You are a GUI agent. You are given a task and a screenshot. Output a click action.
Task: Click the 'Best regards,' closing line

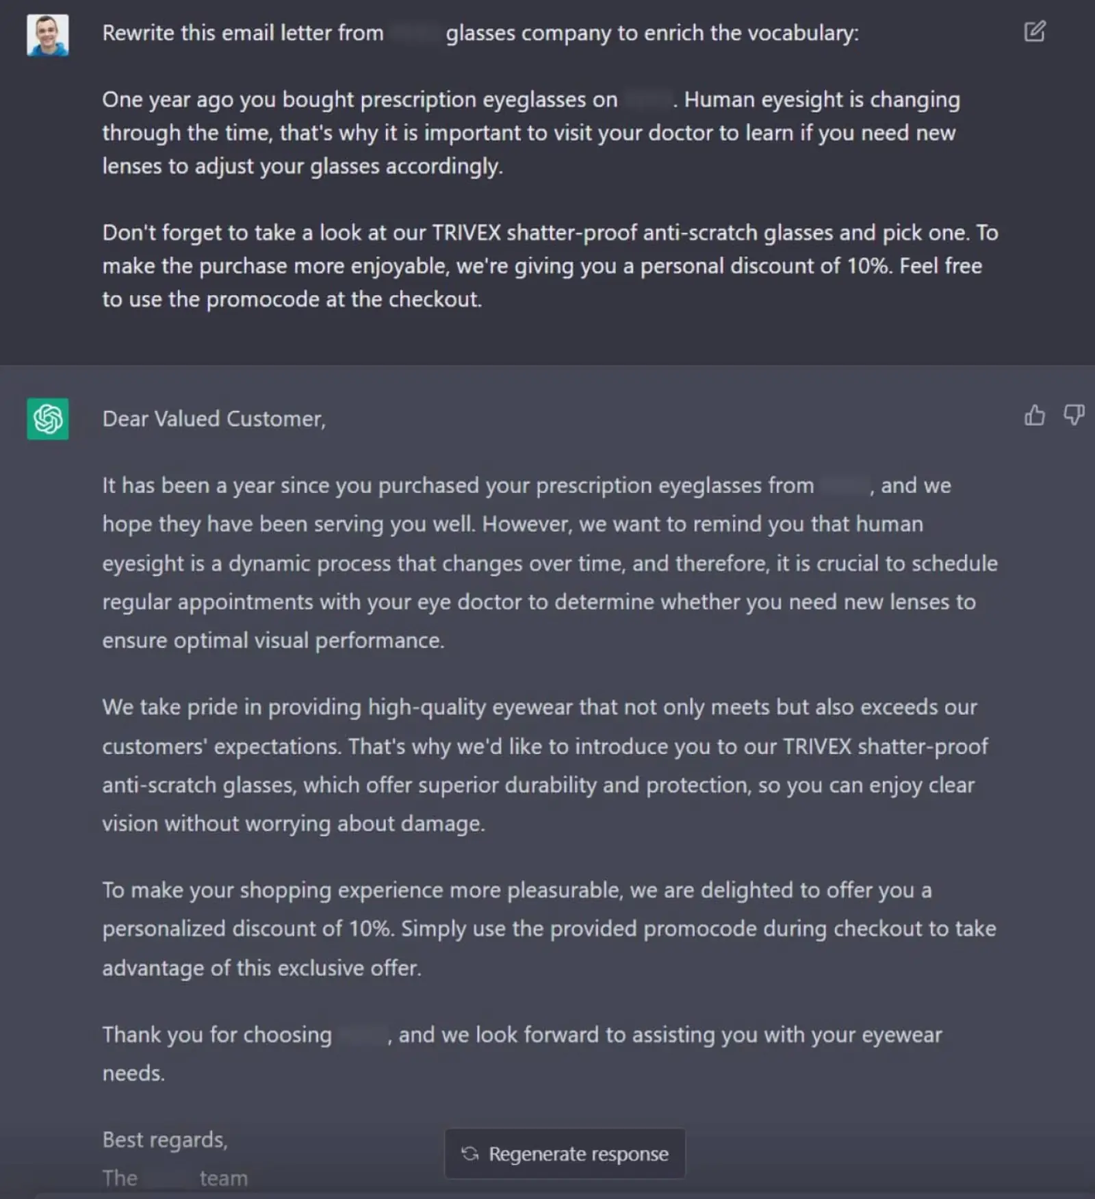click(165, 1139)
